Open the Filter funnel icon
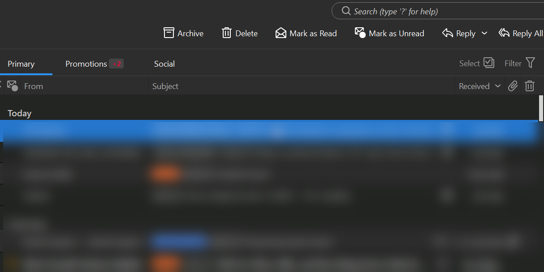 [x=530, y=63]
